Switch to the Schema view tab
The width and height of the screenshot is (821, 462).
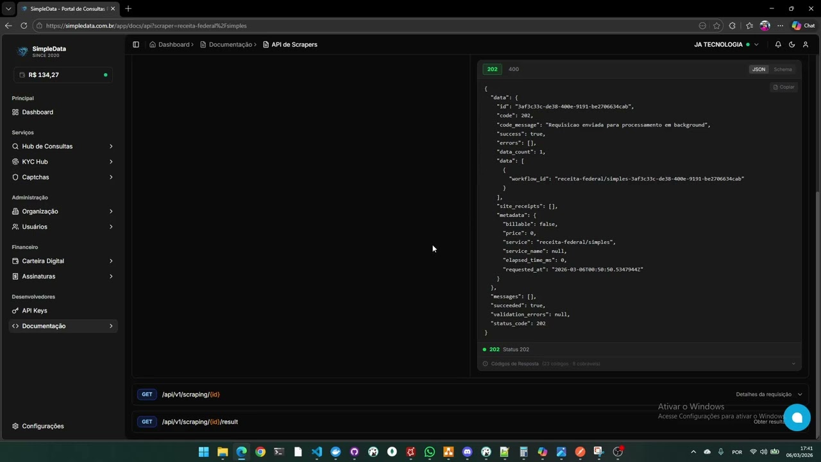pos(783,69)
